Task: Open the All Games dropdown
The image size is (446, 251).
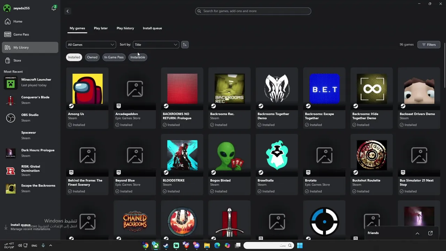Action: pos(91,45)
